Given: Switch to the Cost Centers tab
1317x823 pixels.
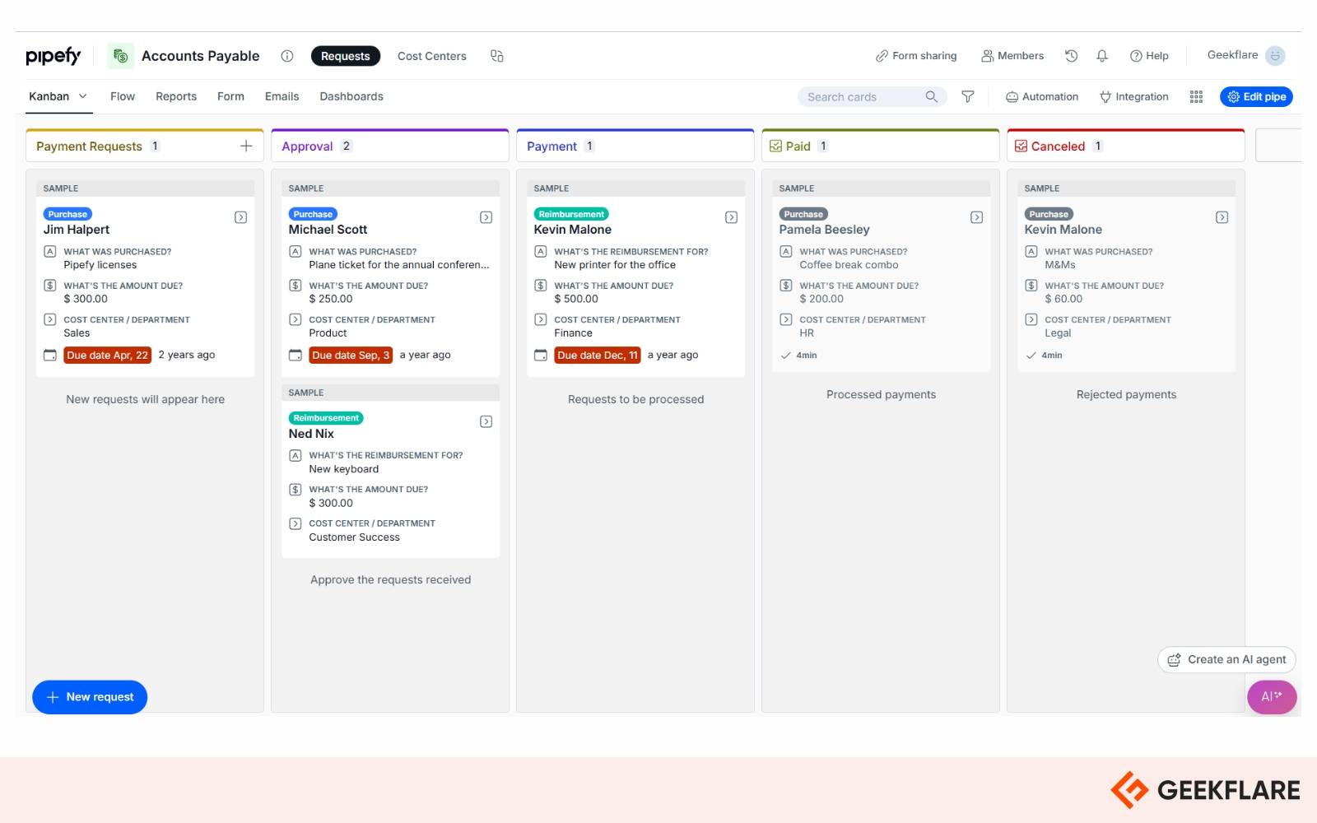Looking at the screenshot, I should pyautogui.click(x=431, y=56).
